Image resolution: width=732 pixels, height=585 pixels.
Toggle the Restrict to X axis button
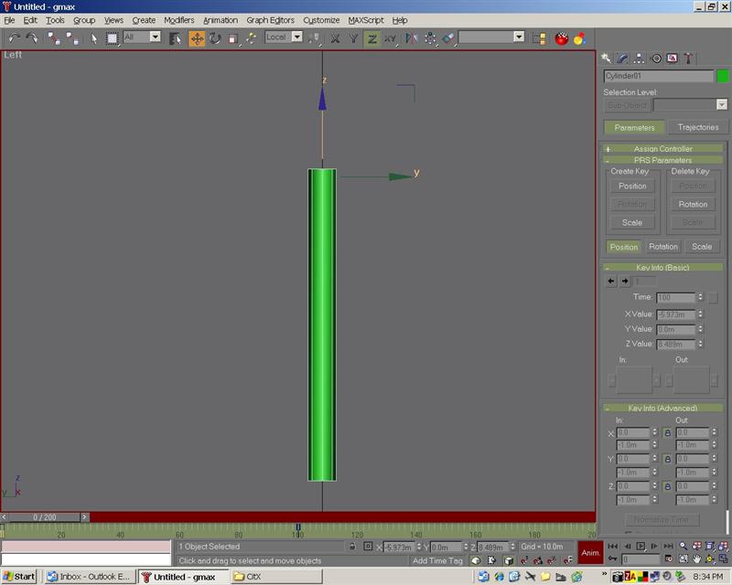click(335, 38)
